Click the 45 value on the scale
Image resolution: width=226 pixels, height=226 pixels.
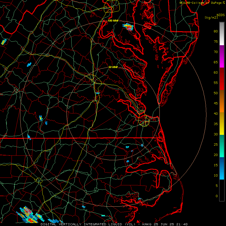[216, 103]
